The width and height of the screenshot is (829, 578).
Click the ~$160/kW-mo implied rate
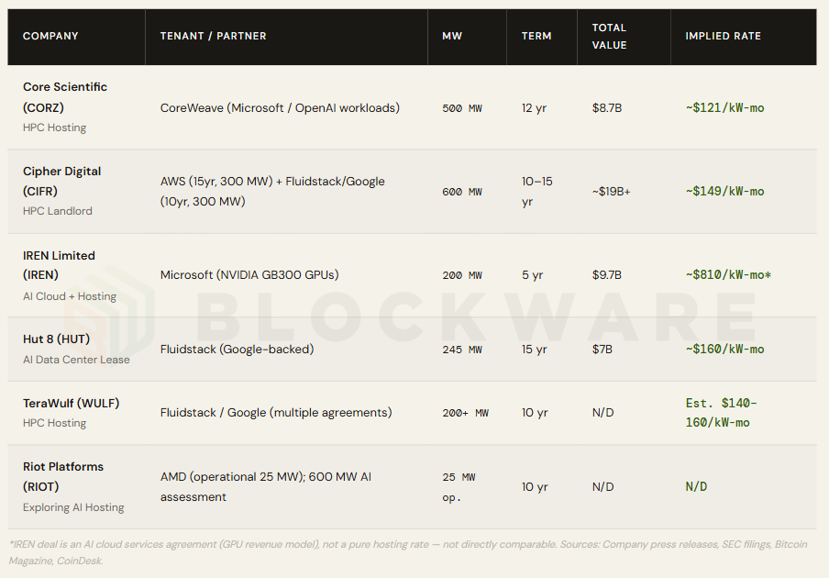point(724,349)
